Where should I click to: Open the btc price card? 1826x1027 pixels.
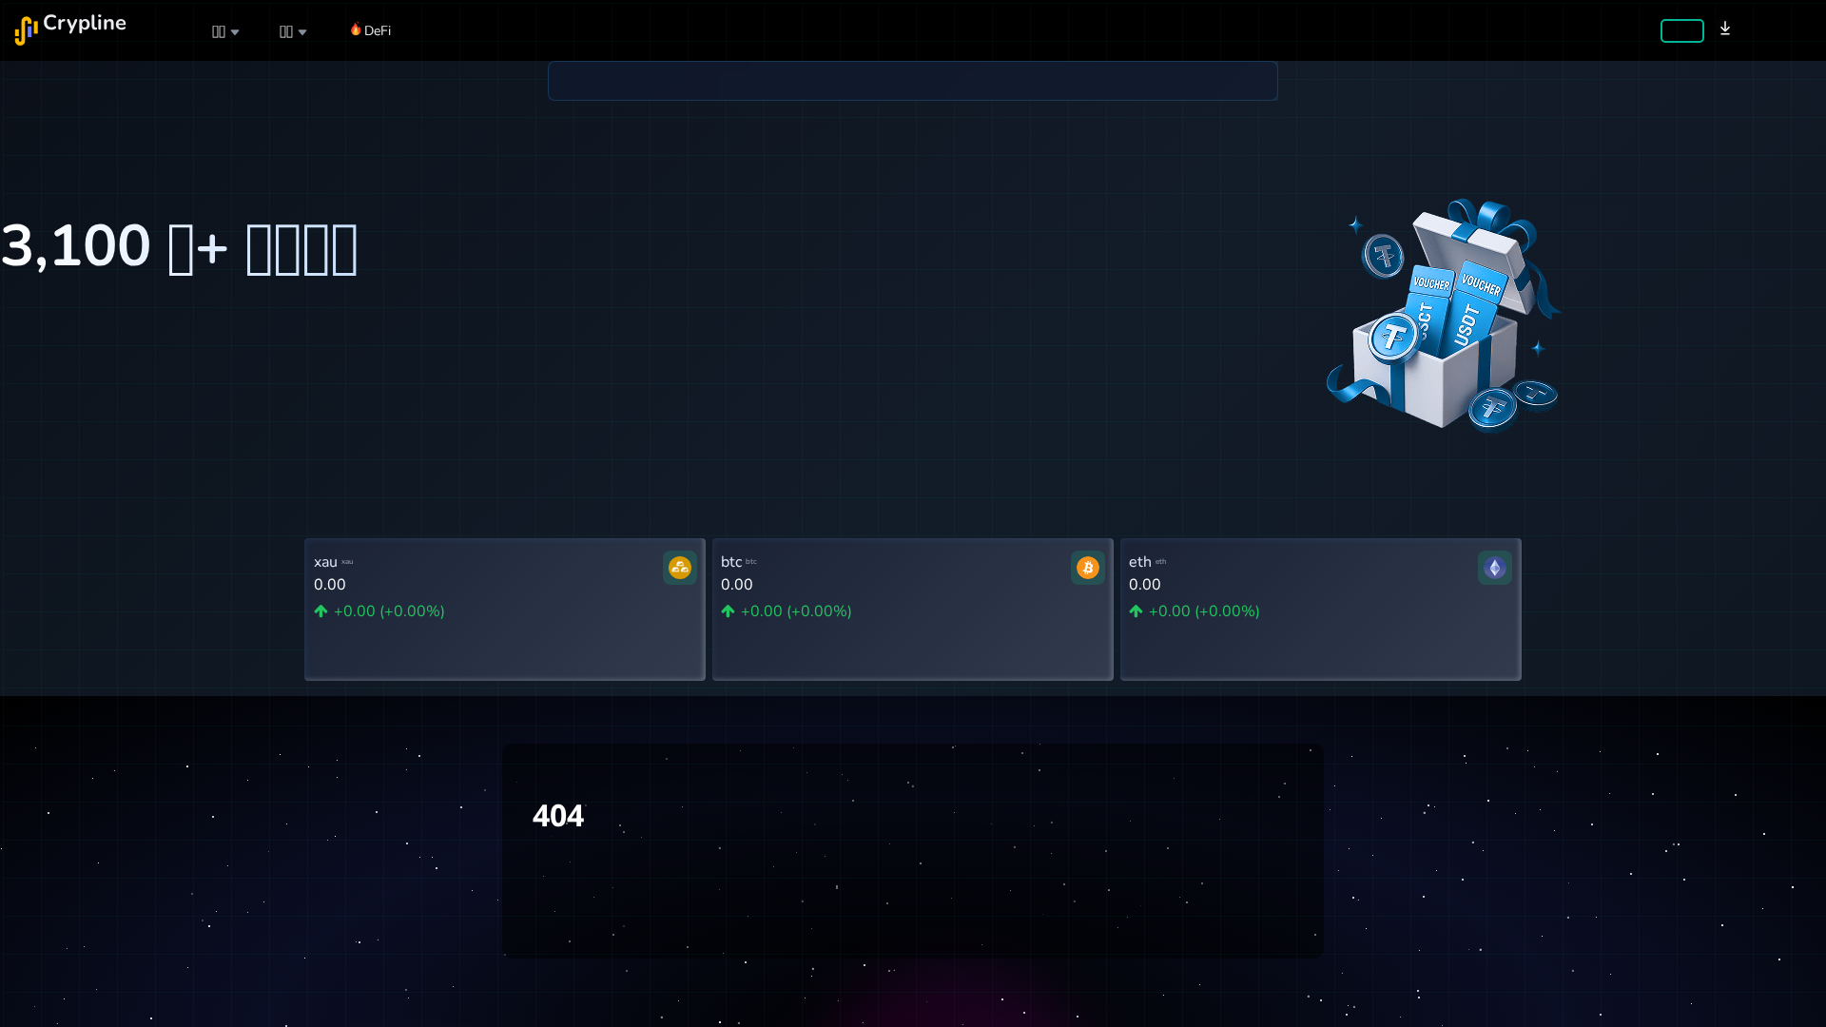[x=913, y=610]
